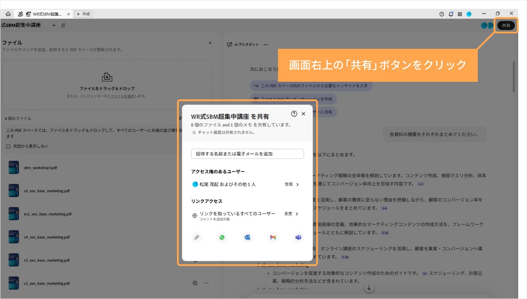The image size is (527, 299).
Task: Select file ec1_seo_base_marketing.pdf
Action: [x=47, y=214]
